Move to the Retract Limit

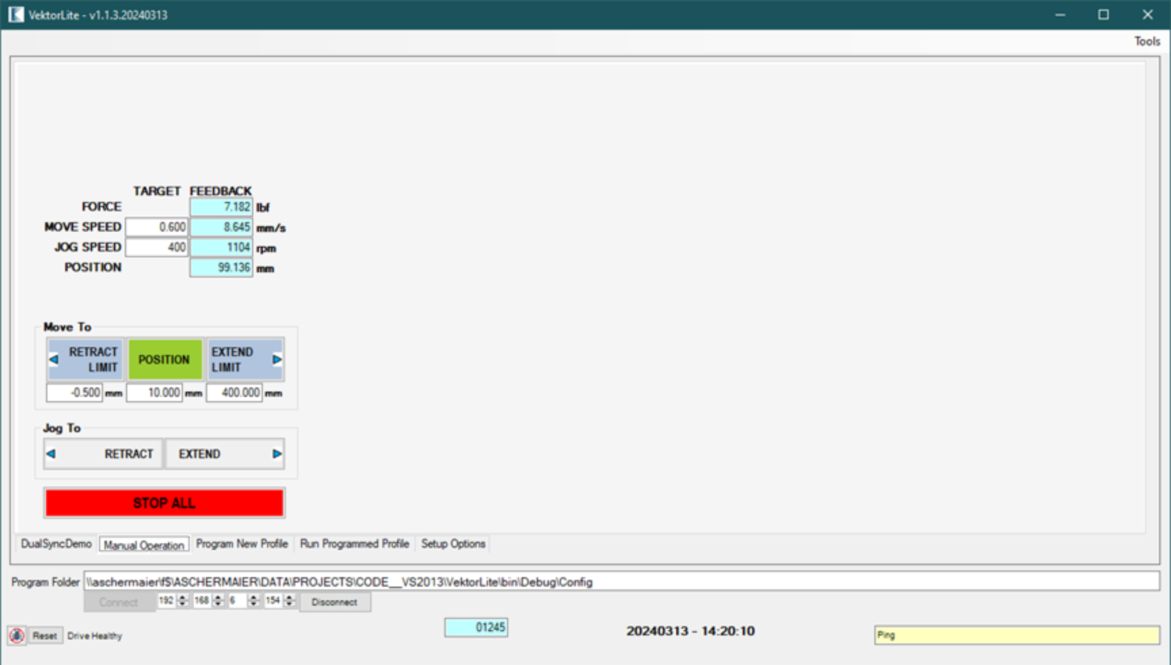pyautogui.click(x=85, y=360)
